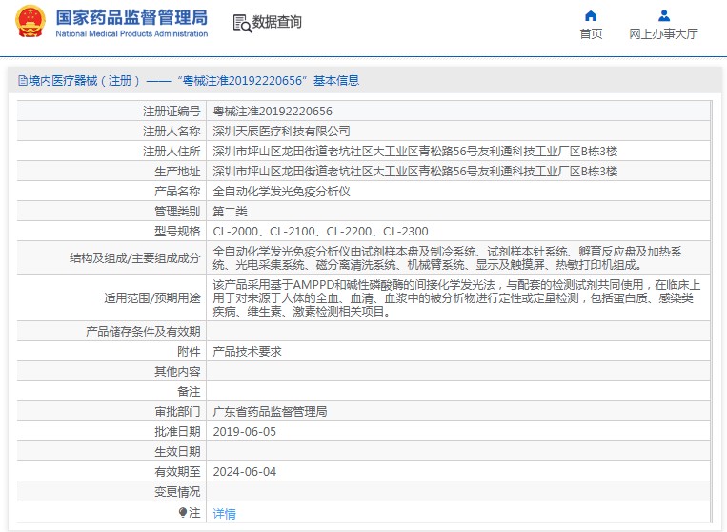727x532 pixels.
Task: Click 结构及组成/主要组成成分 row label
Action: [135, 257]
